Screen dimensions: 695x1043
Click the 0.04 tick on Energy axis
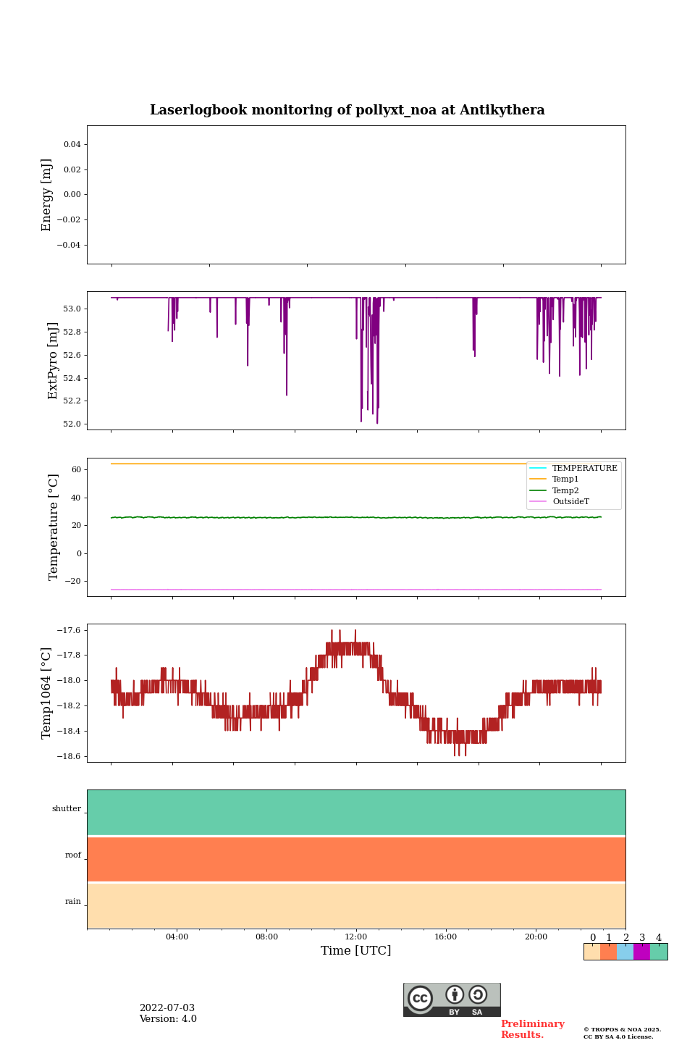[72, 145]
